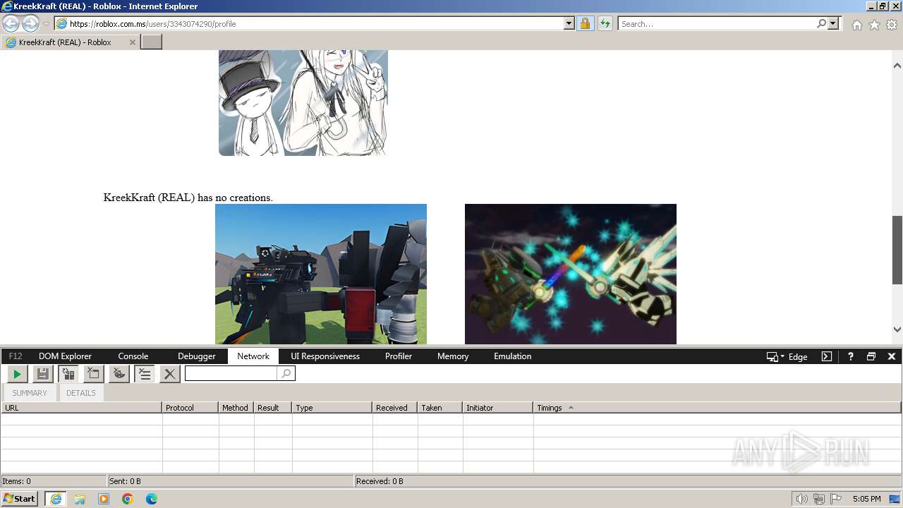Export captured traffic using the save icon
The height and width of the screenshot is (508, 903).
(x=42, y=374)
